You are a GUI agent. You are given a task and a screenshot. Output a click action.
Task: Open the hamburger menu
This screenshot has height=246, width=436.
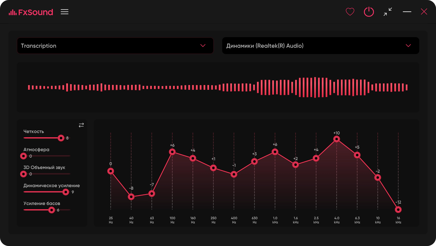(65, 12)
